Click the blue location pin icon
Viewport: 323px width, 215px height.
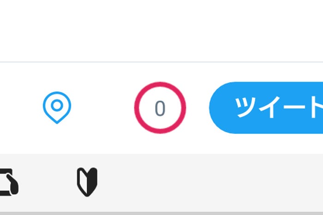coord(57,107)
